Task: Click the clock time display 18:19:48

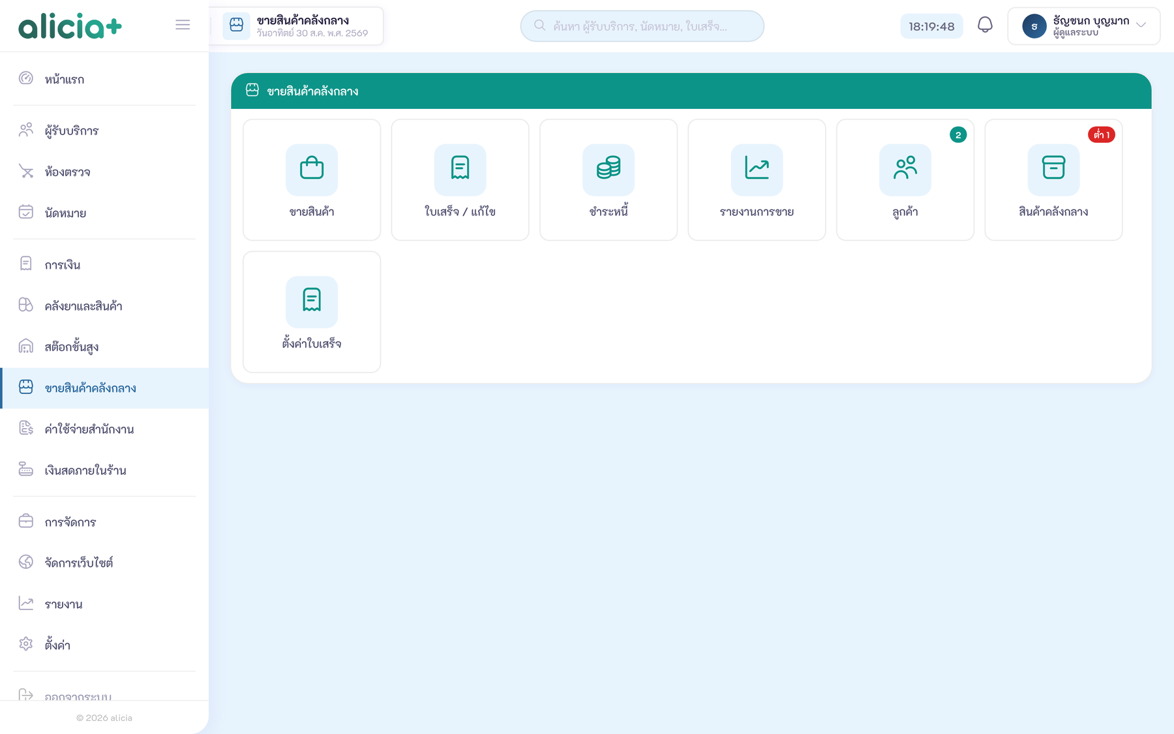Action: click(x=931, y=27)
